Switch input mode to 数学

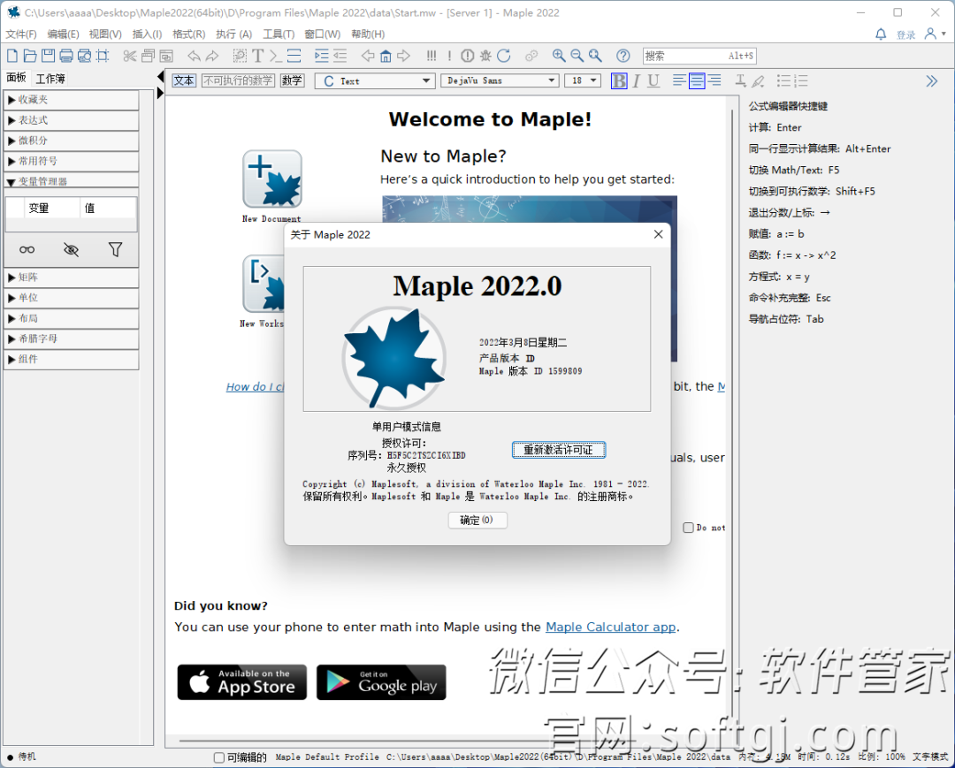coord(292,80)
